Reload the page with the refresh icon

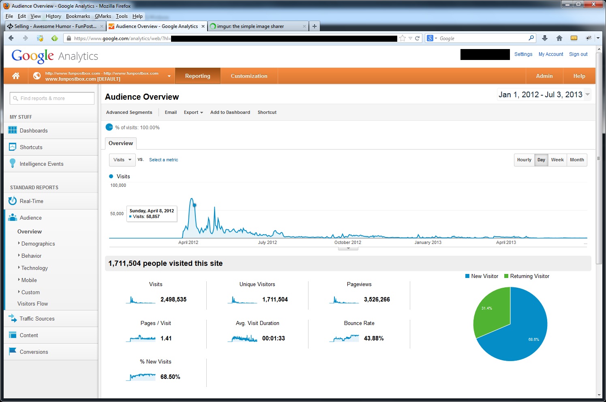417,38
